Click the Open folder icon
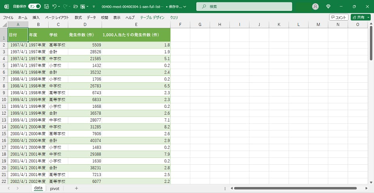This screenshot has height=193, width=374. (75, 6)
